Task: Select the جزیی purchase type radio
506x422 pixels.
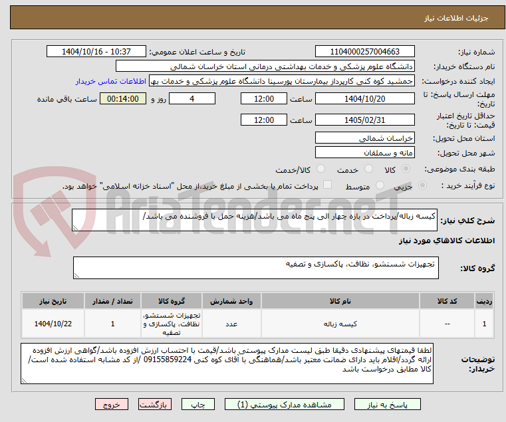Action: pos(422,185)
